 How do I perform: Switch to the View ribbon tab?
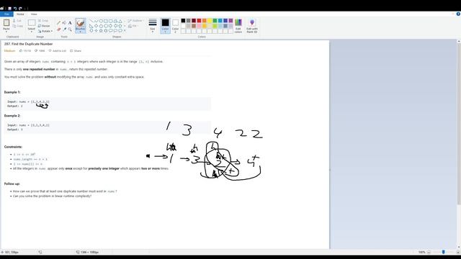click(x=34, y=14)
